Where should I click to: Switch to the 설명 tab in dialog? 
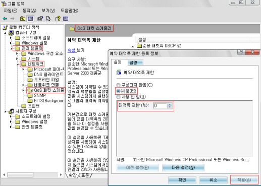click(x=135, y=63)
